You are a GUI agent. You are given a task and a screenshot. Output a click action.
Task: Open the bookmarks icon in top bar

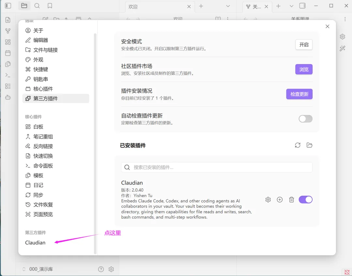click(50, 6)
